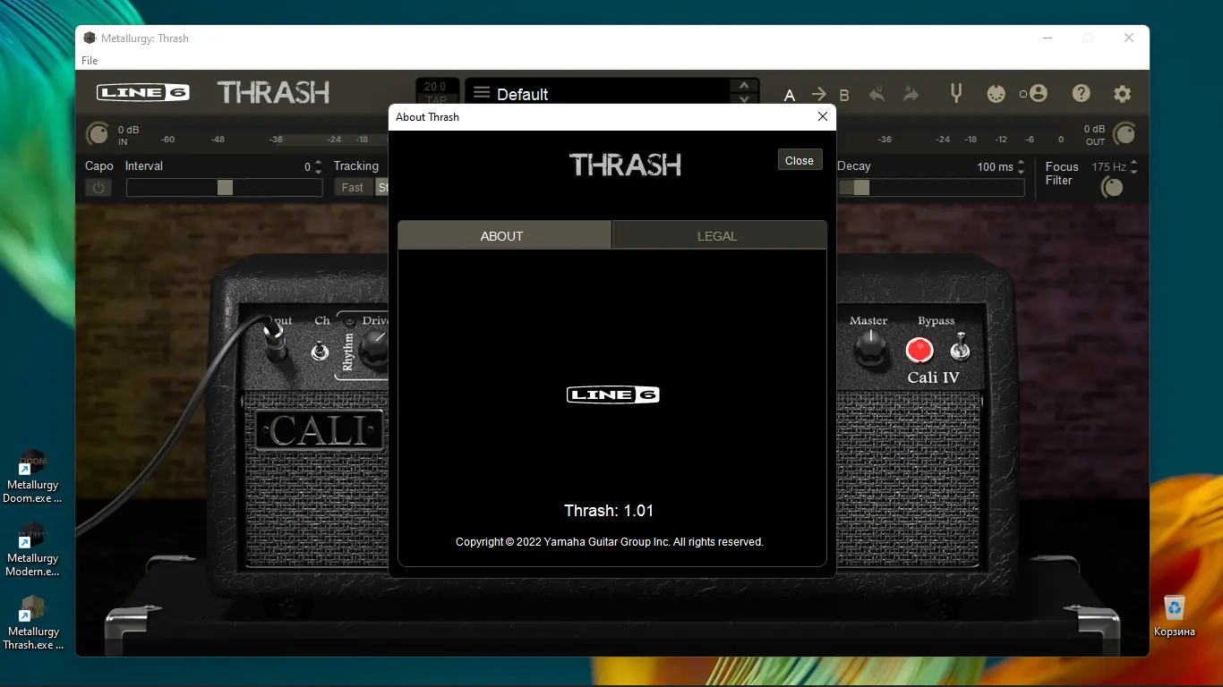This screenshot has width=1223, height=687.
Task: Click the Line 6 logo in the header
Action: coord(142,92)
